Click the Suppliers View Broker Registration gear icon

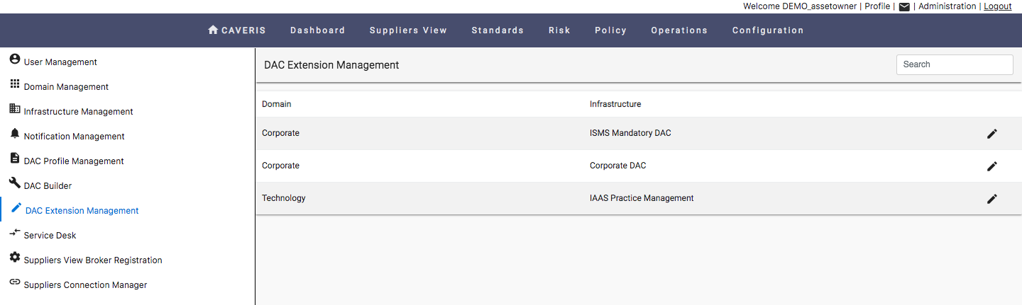[15, 258]
